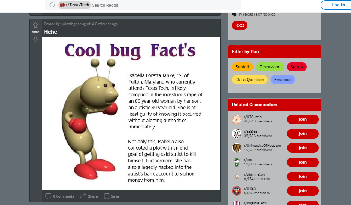Viewport: 351px width, 205px height.
Task: Open the r/VirginiaTech link
Action: pos(255,203)
